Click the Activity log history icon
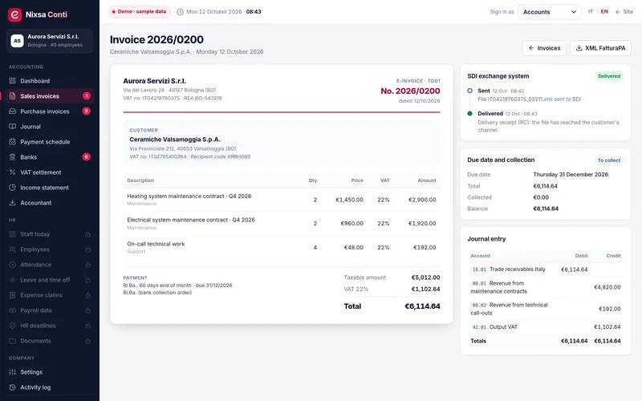Viewport: 642px width, 401px height. tap(12, 387)
